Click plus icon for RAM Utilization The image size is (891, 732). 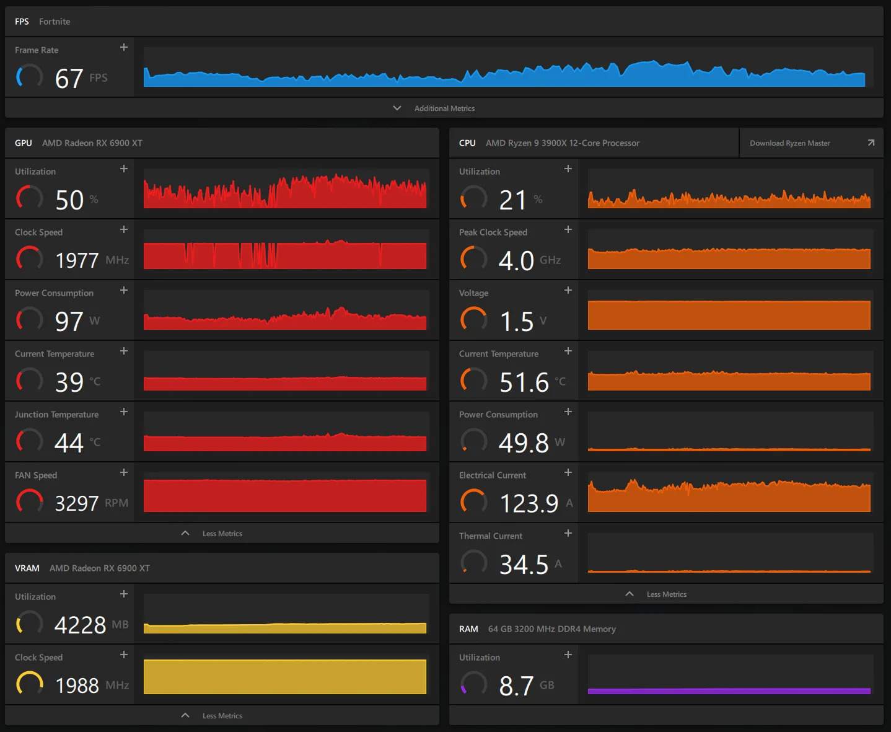click(x=568, y=655)
